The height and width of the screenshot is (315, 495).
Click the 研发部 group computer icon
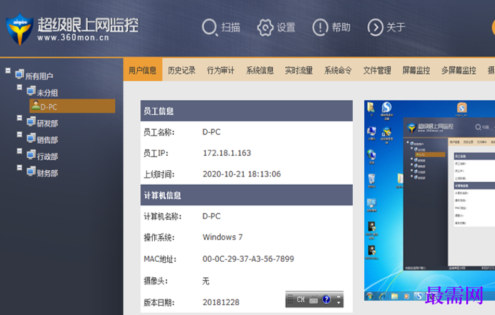(31, 121)
